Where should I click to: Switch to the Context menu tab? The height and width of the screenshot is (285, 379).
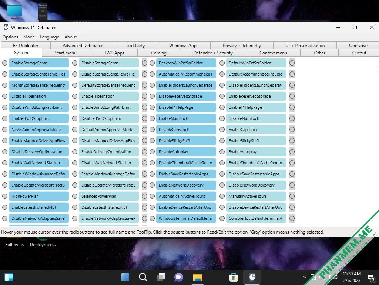pos(273,53)
